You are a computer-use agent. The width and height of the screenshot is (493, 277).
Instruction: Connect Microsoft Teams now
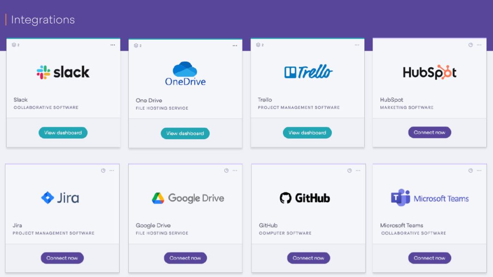tap(429, 258)
